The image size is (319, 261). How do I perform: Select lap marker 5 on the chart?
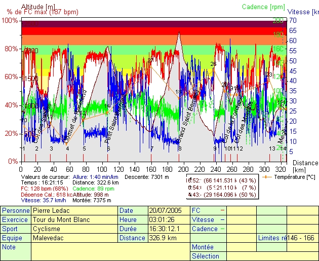point(84,148)
